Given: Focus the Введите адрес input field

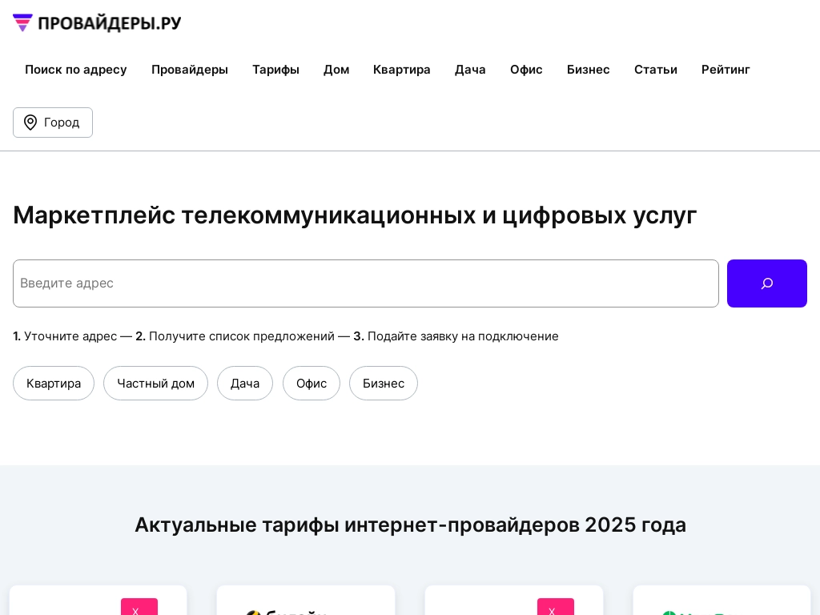Looking at the screenshot, I should (x=365, y=283).
